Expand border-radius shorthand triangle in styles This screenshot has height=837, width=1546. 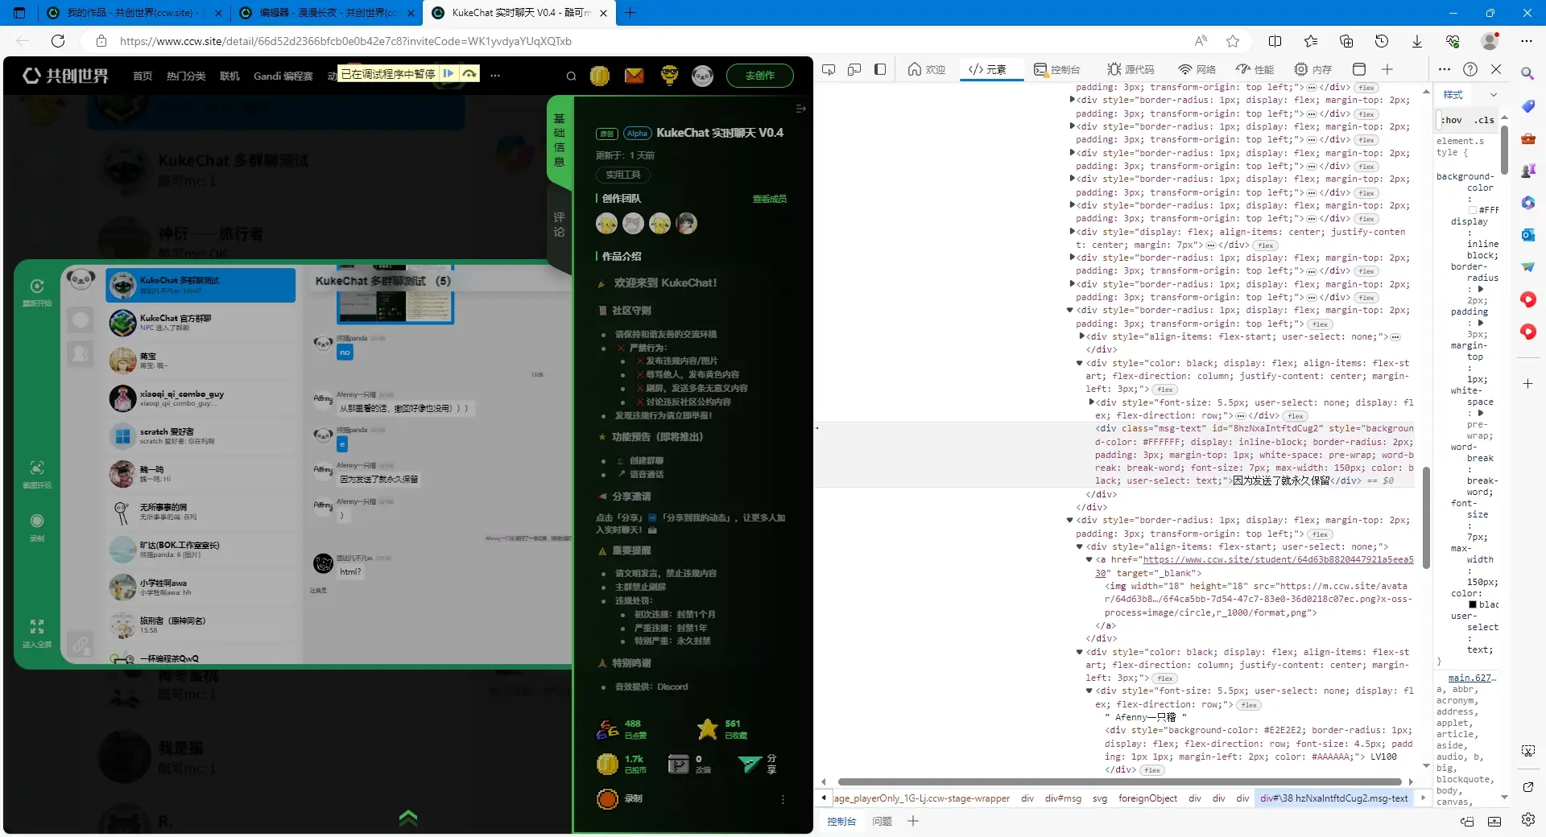point(1480,289)
